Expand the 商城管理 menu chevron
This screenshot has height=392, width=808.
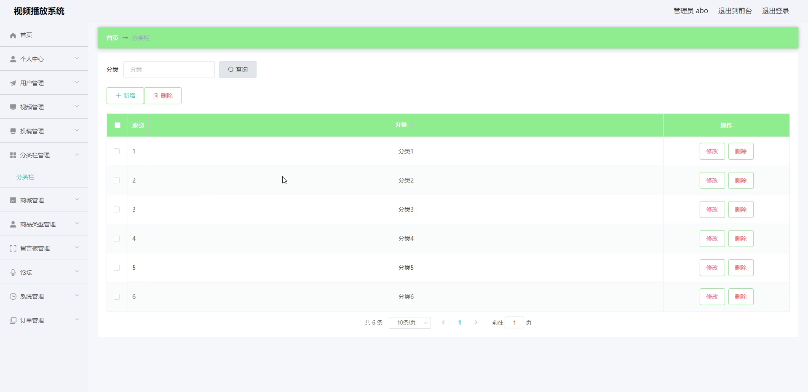(x=77, y=199)
